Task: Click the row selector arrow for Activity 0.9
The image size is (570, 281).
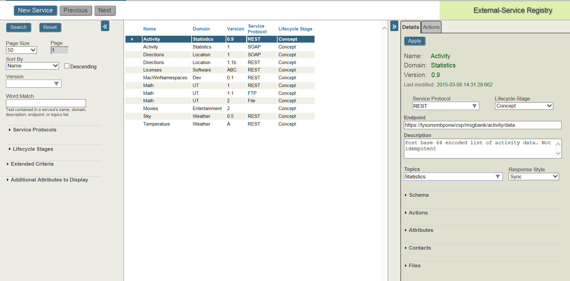Action: 132,39
